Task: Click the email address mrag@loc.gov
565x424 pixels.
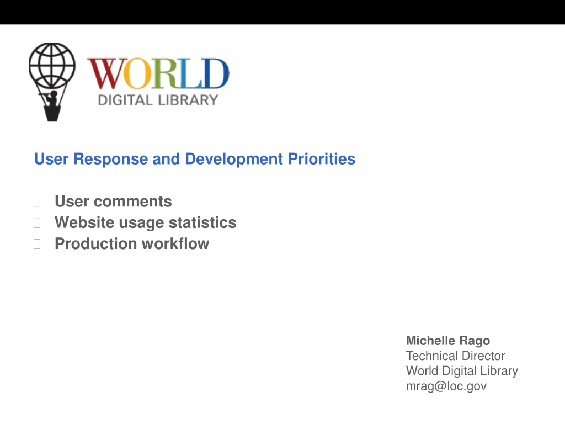Action: pos(446,386)
